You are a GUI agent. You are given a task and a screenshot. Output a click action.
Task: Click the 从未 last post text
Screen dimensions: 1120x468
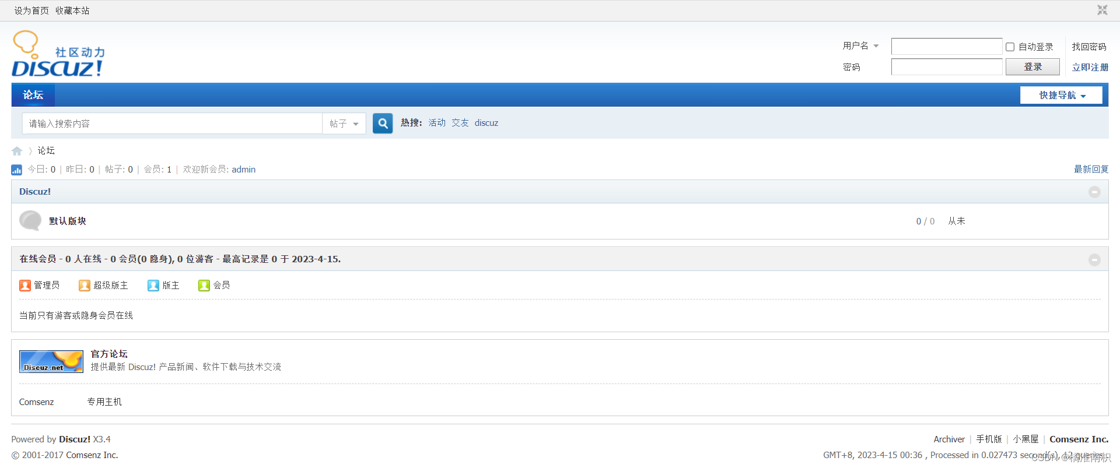[x=957, y=221]
